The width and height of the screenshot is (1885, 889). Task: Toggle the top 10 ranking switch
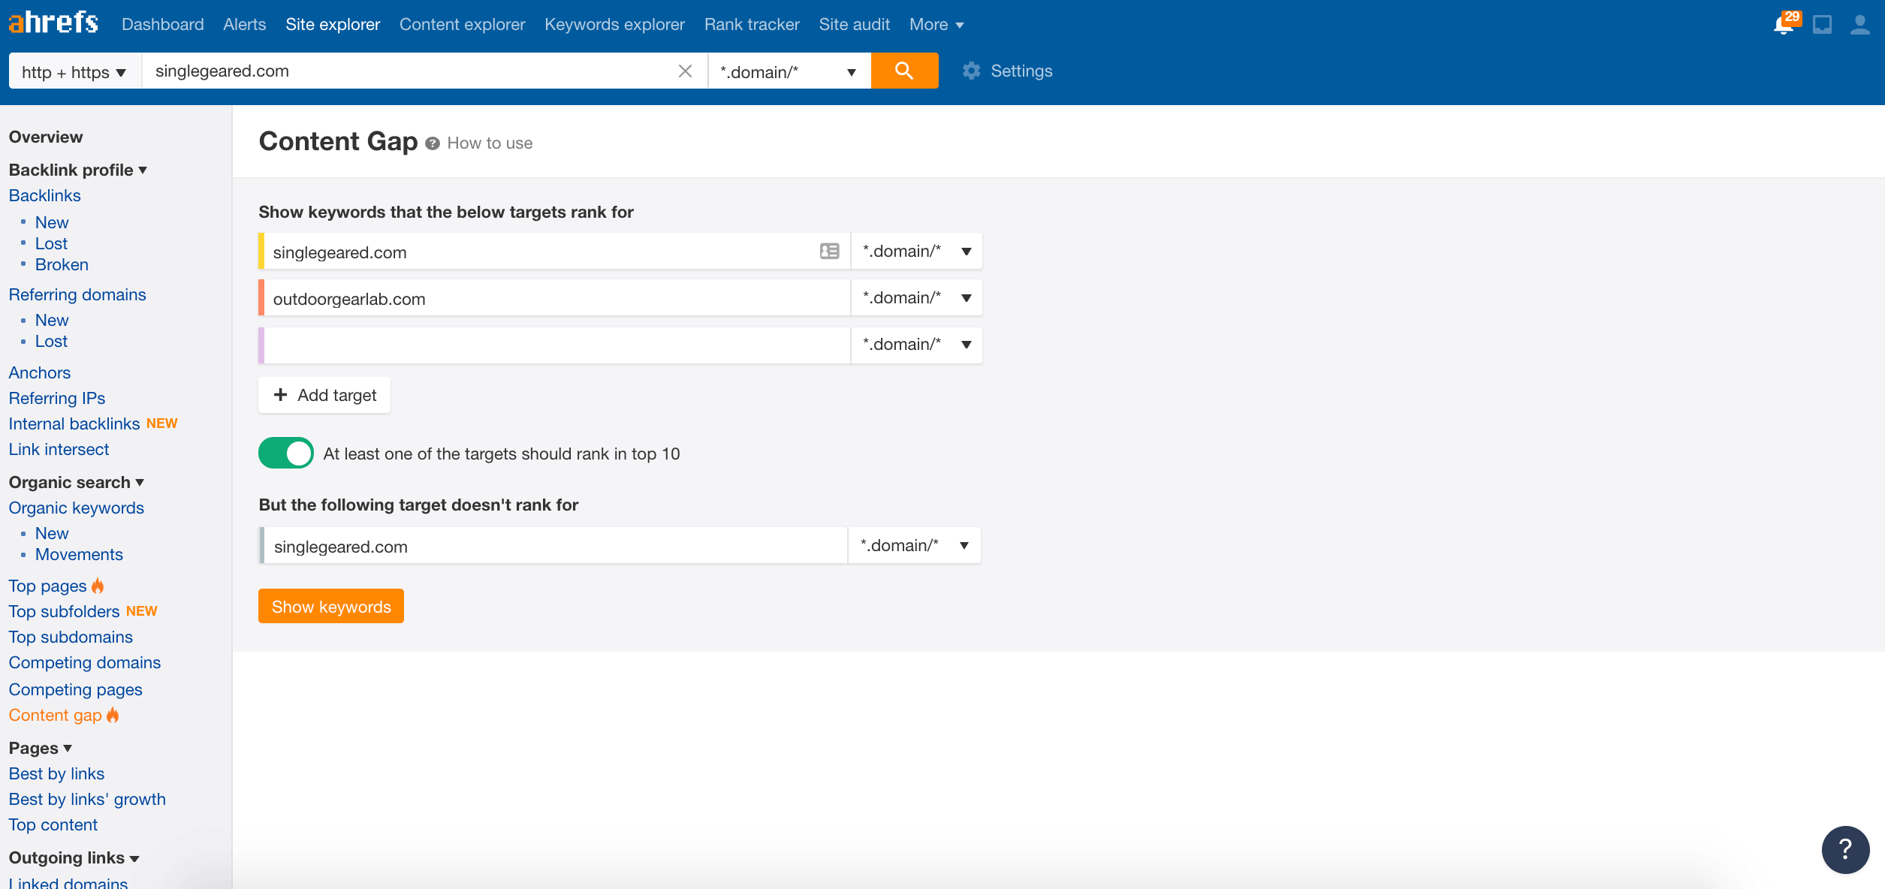point(286,453)
